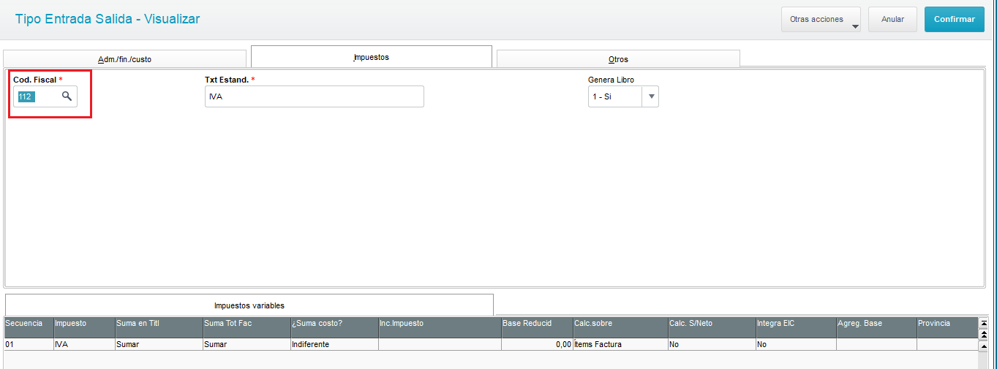The image size is (997, 369).
Task: Select the Items Factura cell
Action: click(x=620, y=344)
